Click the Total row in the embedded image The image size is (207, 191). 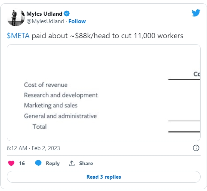pos(39,127)
